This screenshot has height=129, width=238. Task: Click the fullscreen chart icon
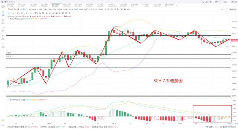click(x=224, y=9)
